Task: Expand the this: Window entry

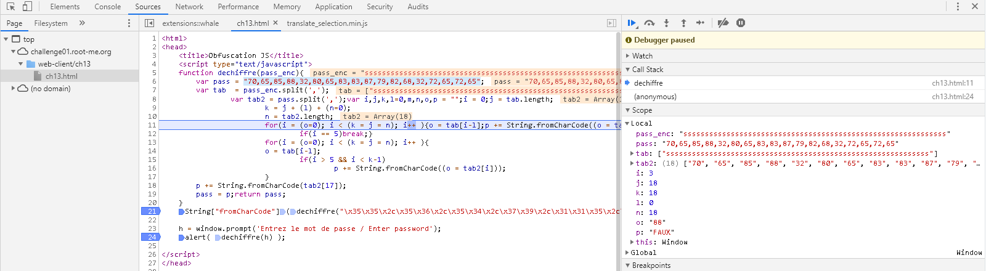Action: (x=632, y=242)
